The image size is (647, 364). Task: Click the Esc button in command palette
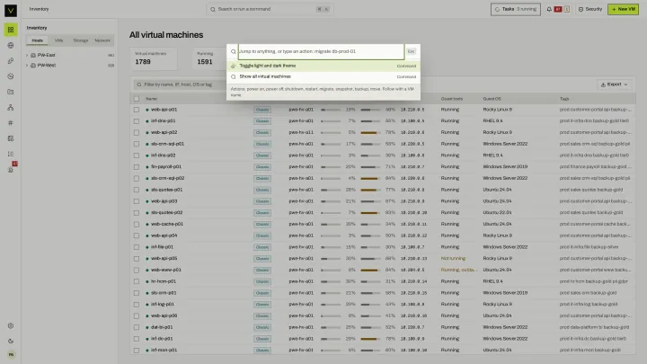pos(411,51)
